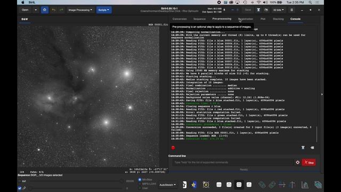Go to the home working directory icon
The image size is (341, 192).
45,10
